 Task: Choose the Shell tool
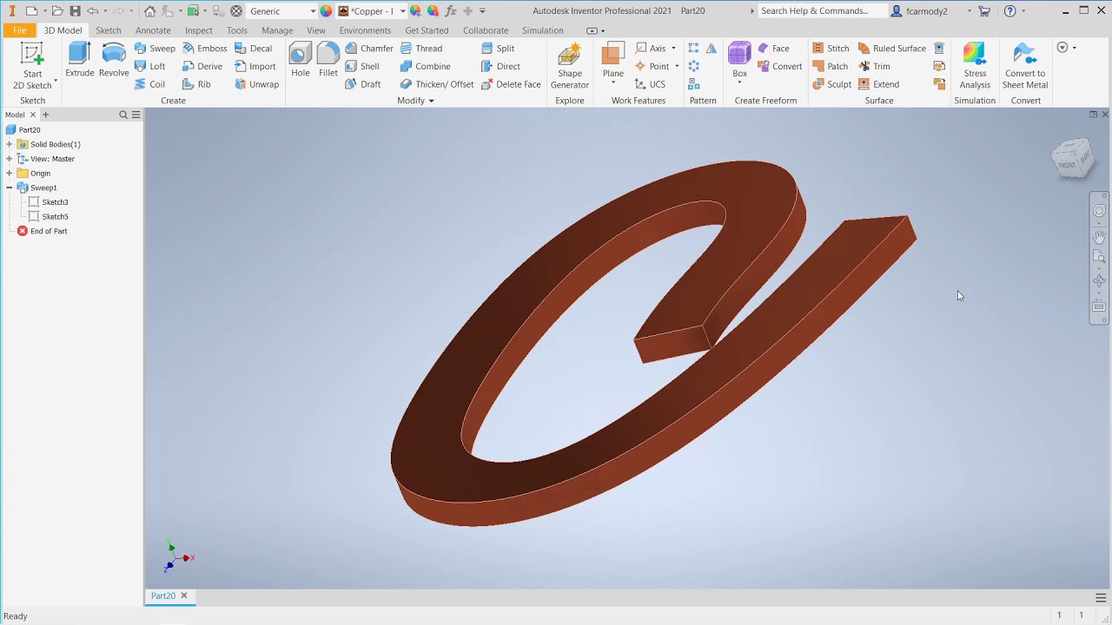pyautogui.click(x=362, y=66)
